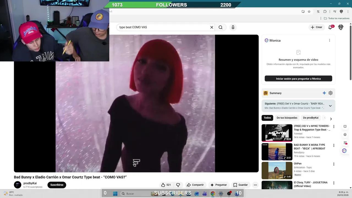Select De tus búsquedas filter chip

[287, 118]
